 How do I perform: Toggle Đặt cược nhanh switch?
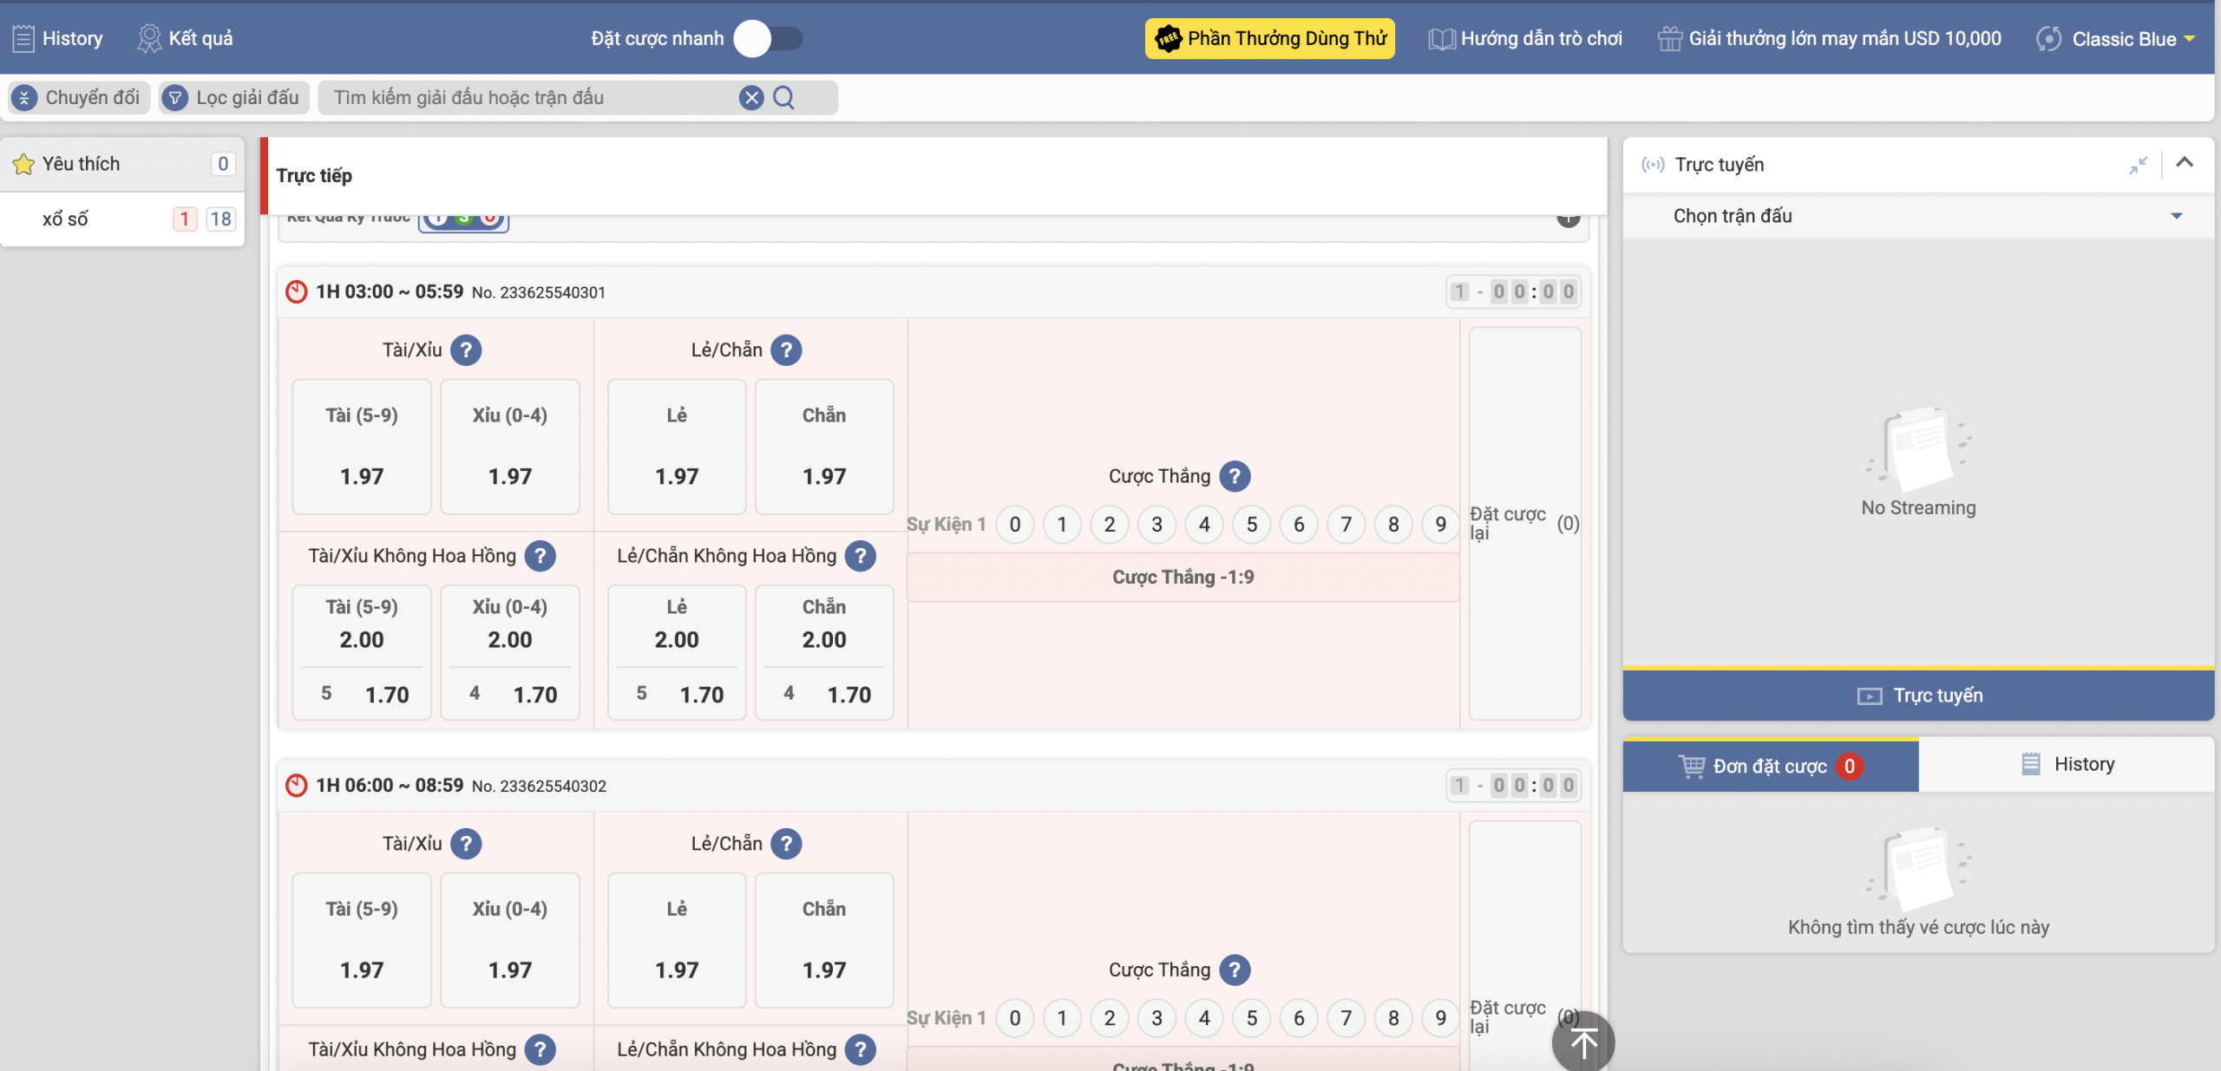(x=768, y=39)
